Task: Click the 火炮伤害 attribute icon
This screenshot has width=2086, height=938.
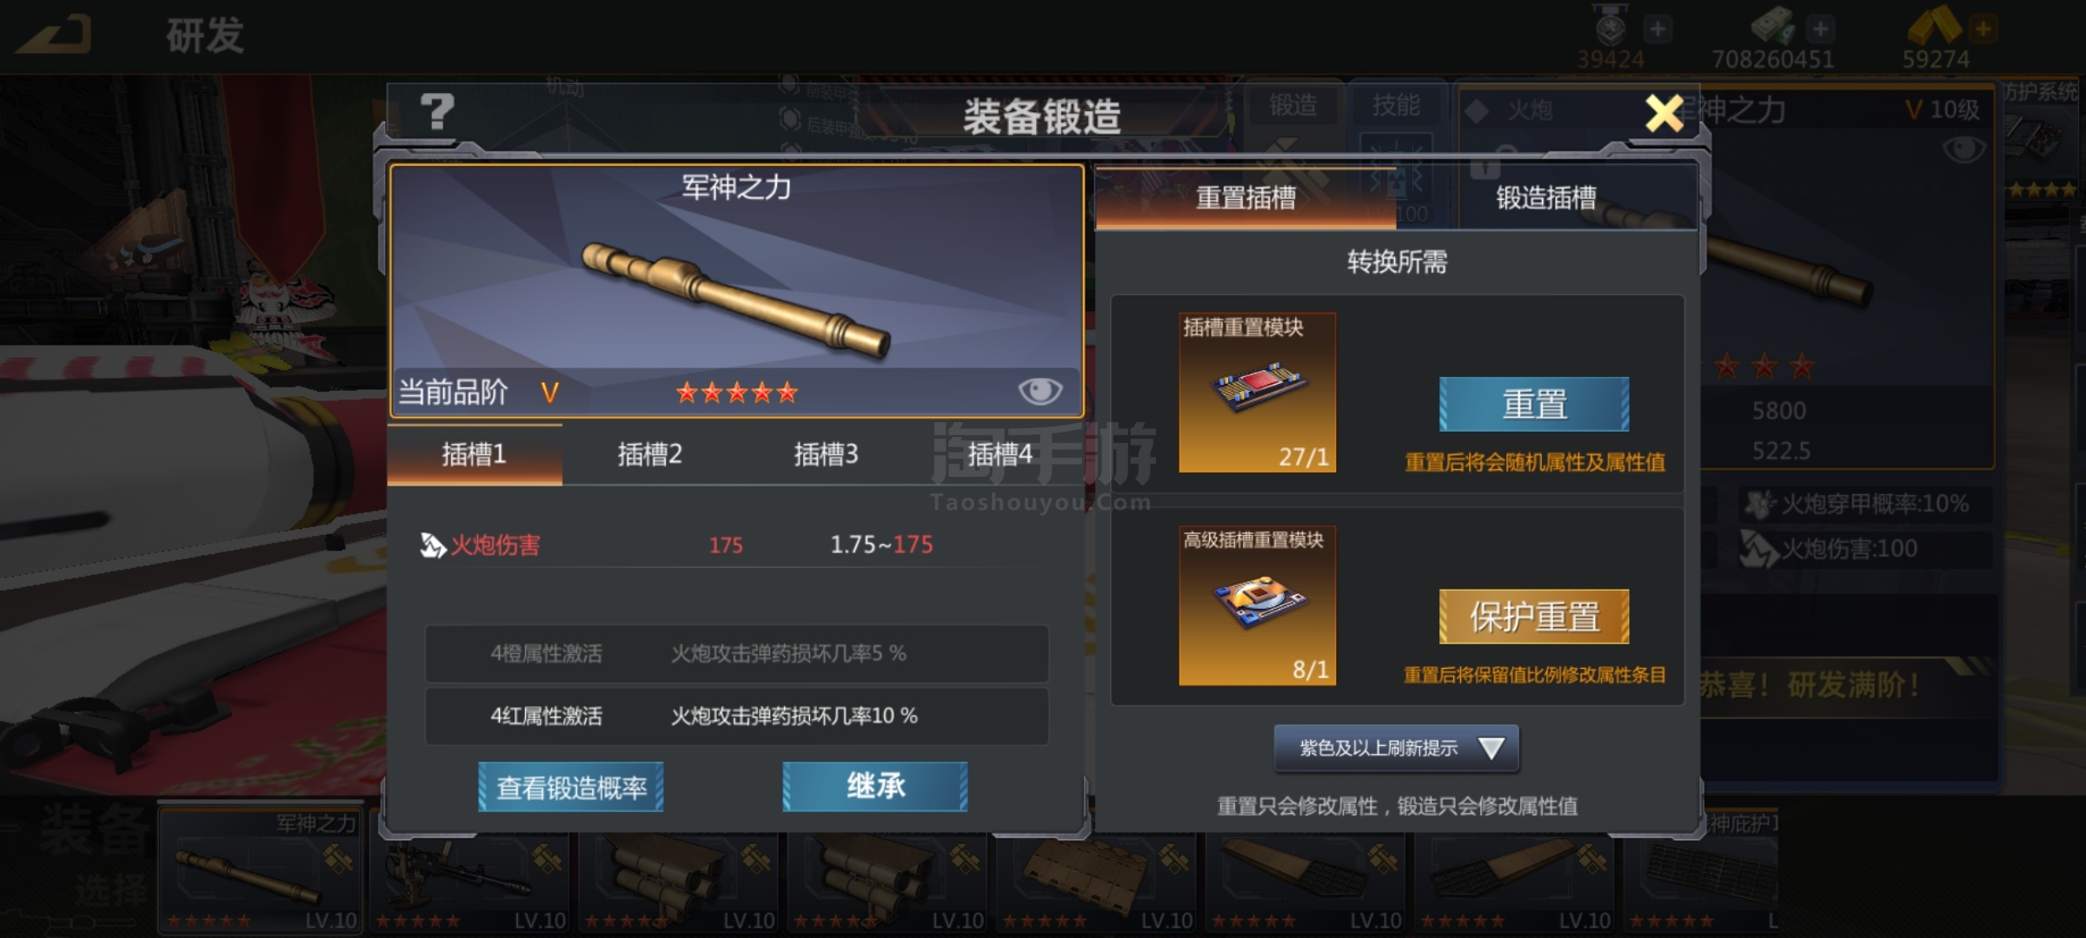Action: click(x=433, y=545)
